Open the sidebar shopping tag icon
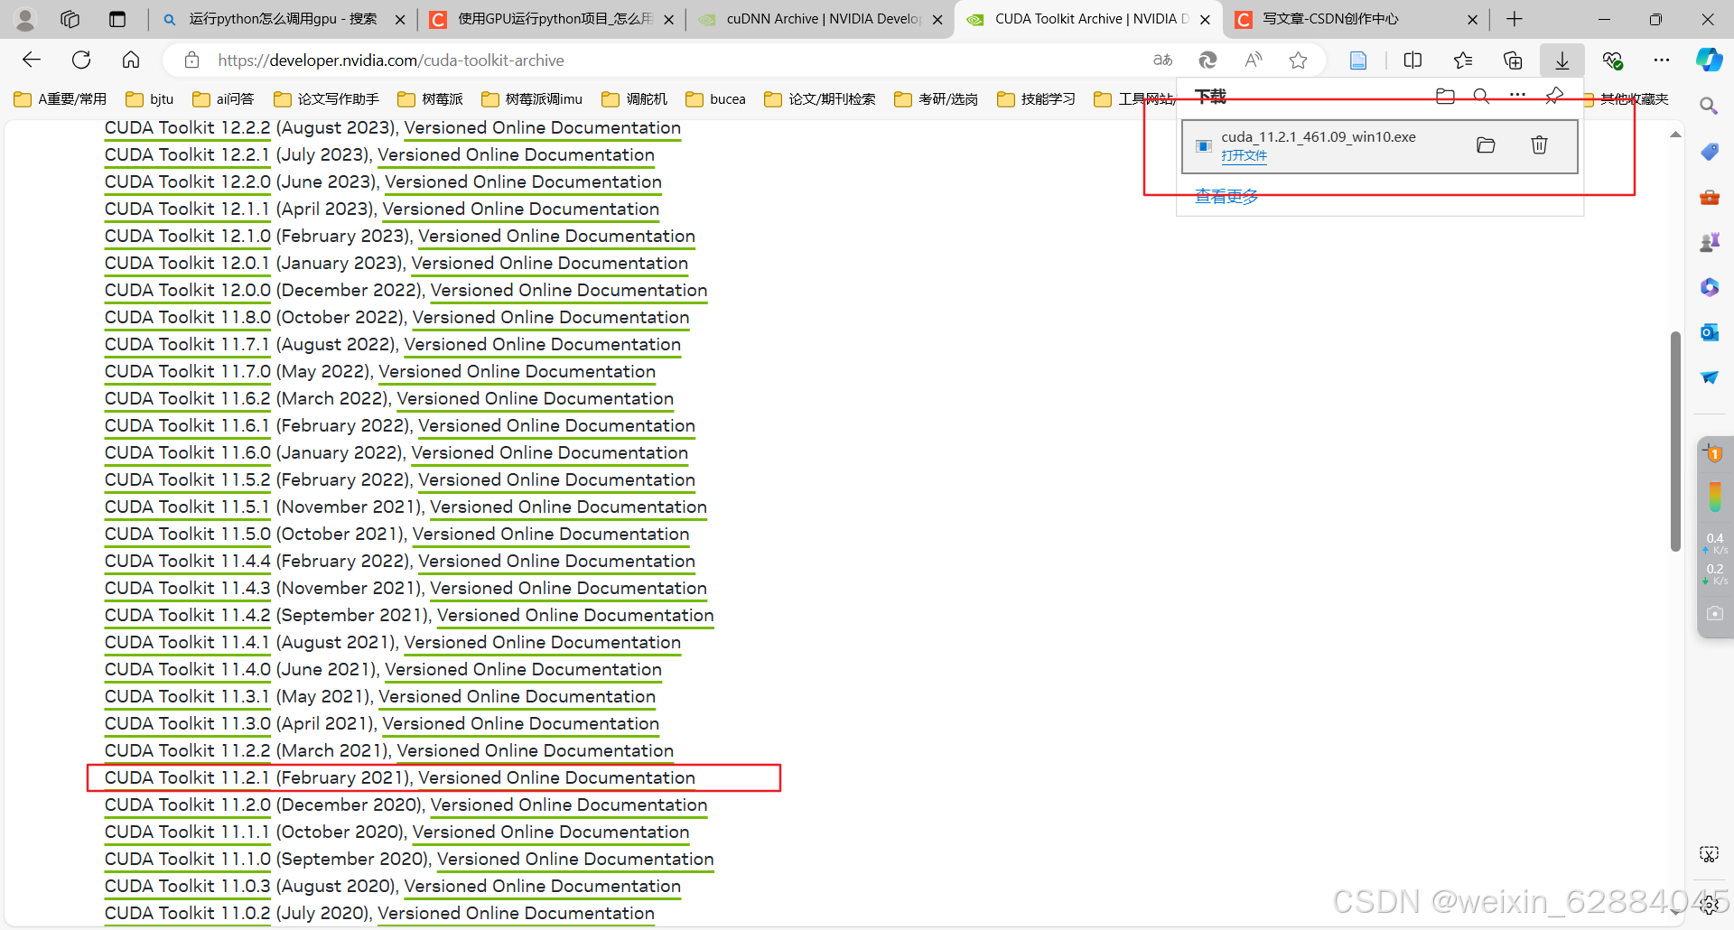1734x930 pixels. 1709,152
